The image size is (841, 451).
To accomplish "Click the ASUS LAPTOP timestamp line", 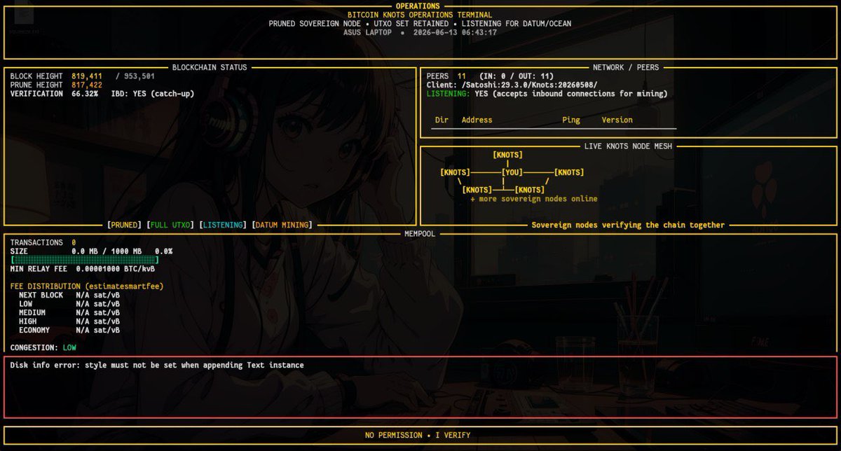I will coord(420,32).
